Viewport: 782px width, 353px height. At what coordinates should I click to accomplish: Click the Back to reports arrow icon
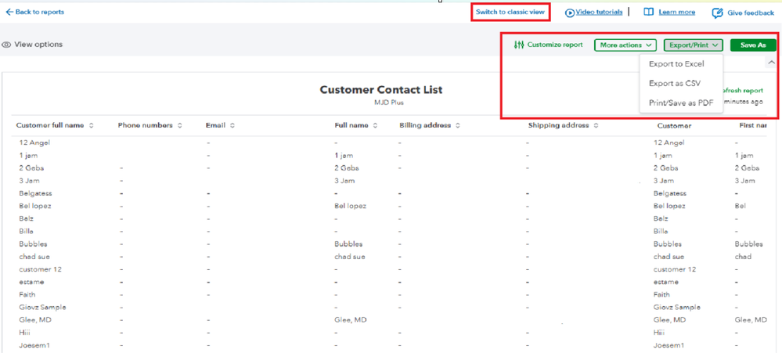click(x=9, y=13)
